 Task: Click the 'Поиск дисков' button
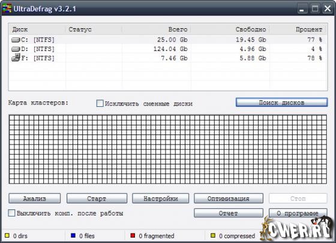coord(281,103)
